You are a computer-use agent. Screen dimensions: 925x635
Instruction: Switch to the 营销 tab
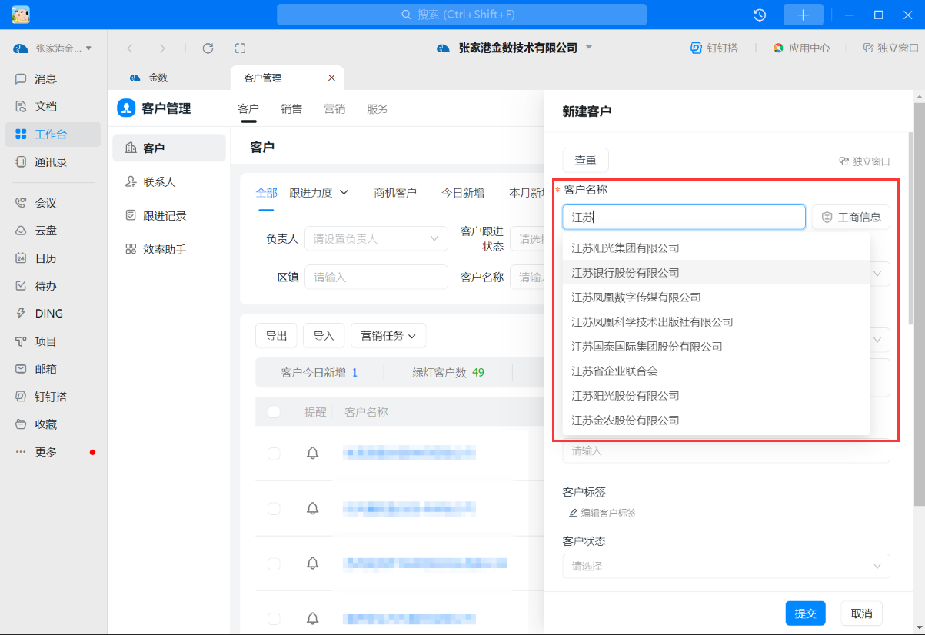[x=334, y=109]
